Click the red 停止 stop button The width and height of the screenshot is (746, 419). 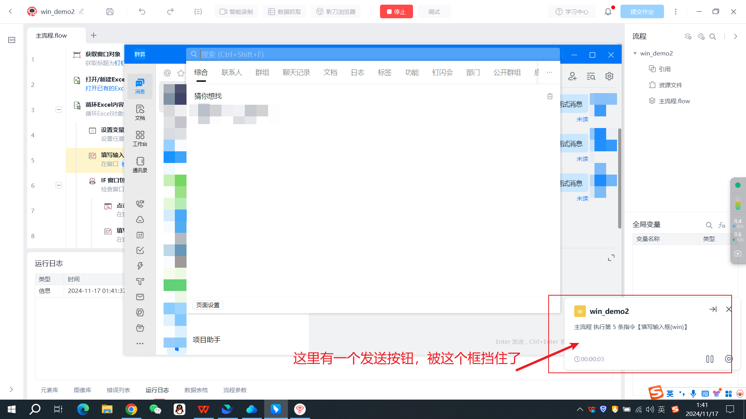point(396,12)
